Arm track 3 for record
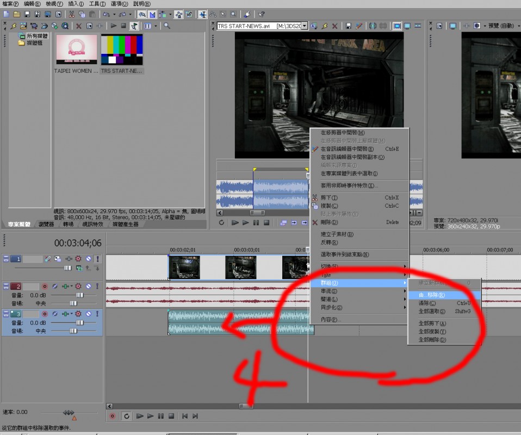521x435 pixels. coord(45,314)
